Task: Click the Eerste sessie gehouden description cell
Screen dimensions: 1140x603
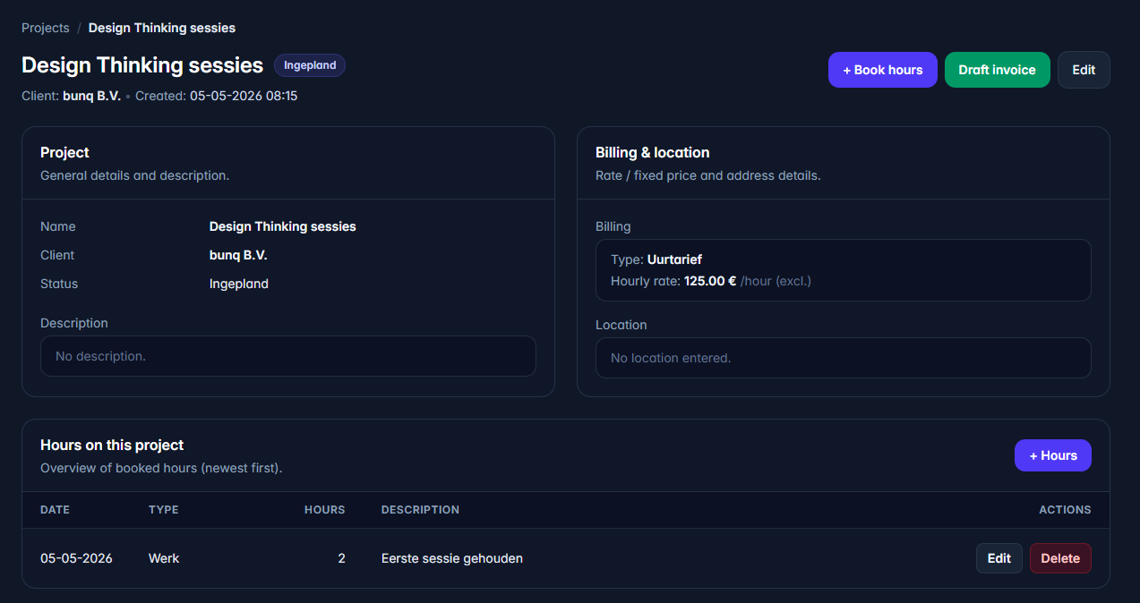Action: click(452, 558)
